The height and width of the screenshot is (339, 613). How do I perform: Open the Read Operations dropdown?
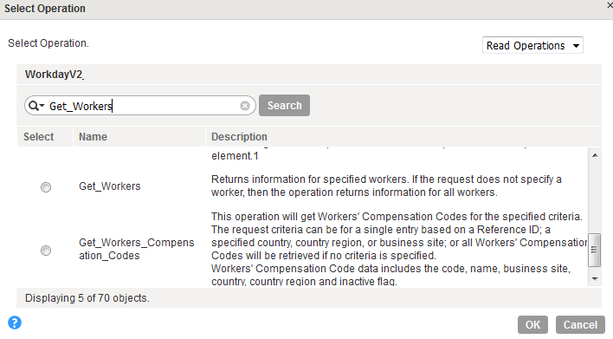532,45
